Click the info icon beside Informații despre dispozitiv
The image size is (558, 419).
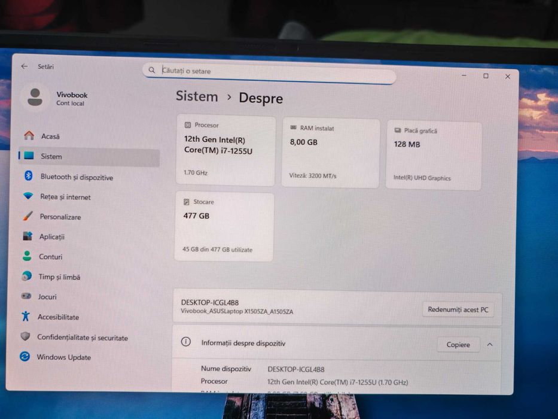click(186, 342)
